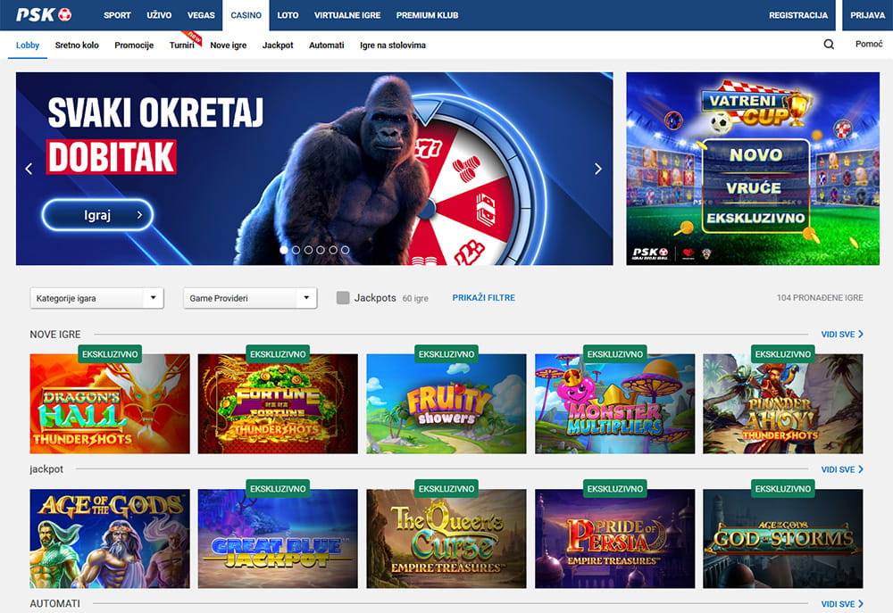Switch to the Promocije tab
893x613 pixels.
[x=134, y=45]
